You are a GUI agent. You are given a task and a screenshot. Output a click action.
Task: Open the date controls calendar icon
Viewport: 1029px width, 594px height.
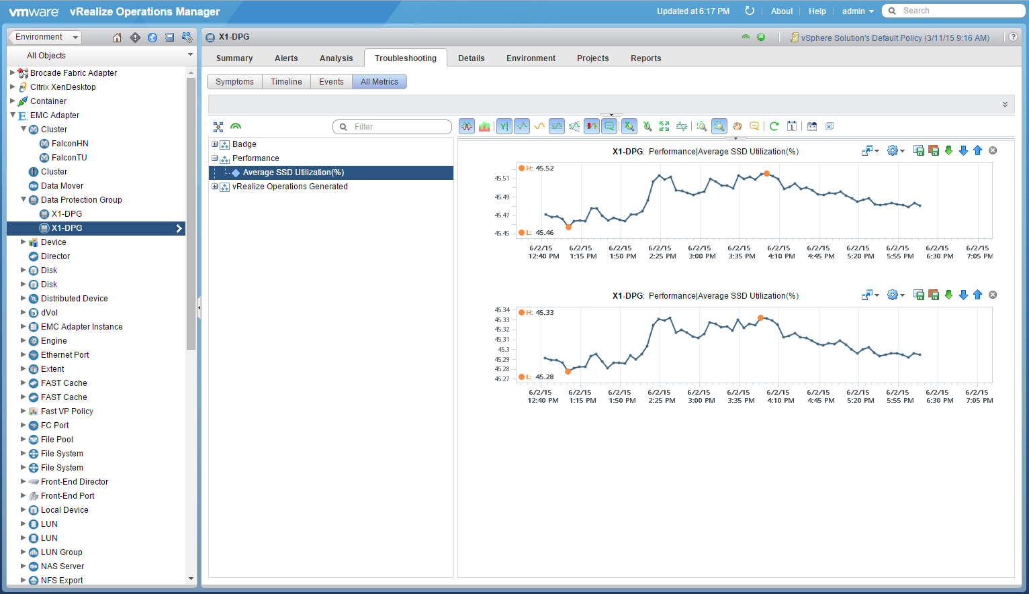(x=792, y=126)
